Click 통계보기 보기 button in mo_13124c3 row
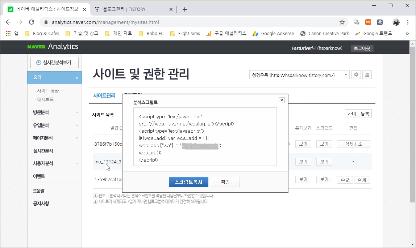416x248 pixels. 303,162
